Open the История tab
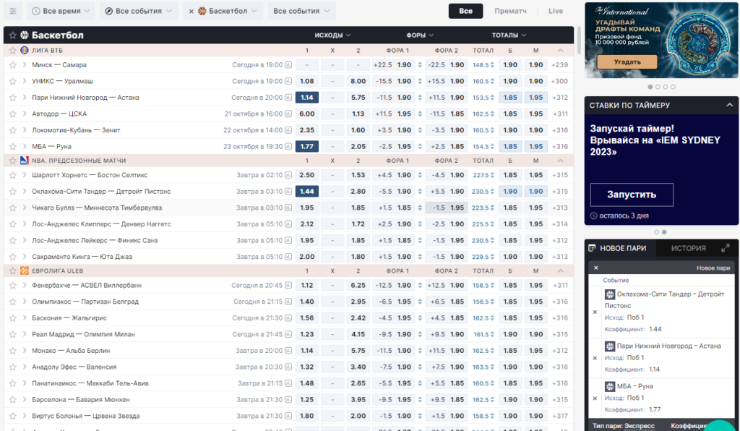The width and height of the screenshot is (740, 431). pos(689,248)
